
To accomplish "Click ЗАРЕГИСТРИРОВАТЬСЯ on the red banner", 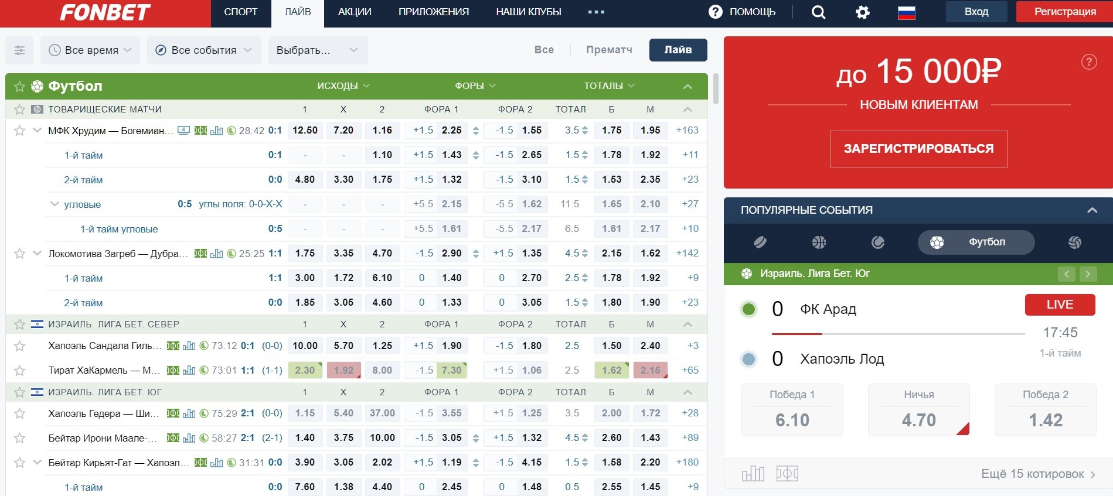I will 918,149.
